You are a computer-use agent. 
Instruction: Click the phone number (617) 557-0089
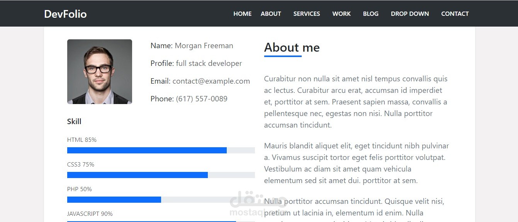(x=202, y=99)
